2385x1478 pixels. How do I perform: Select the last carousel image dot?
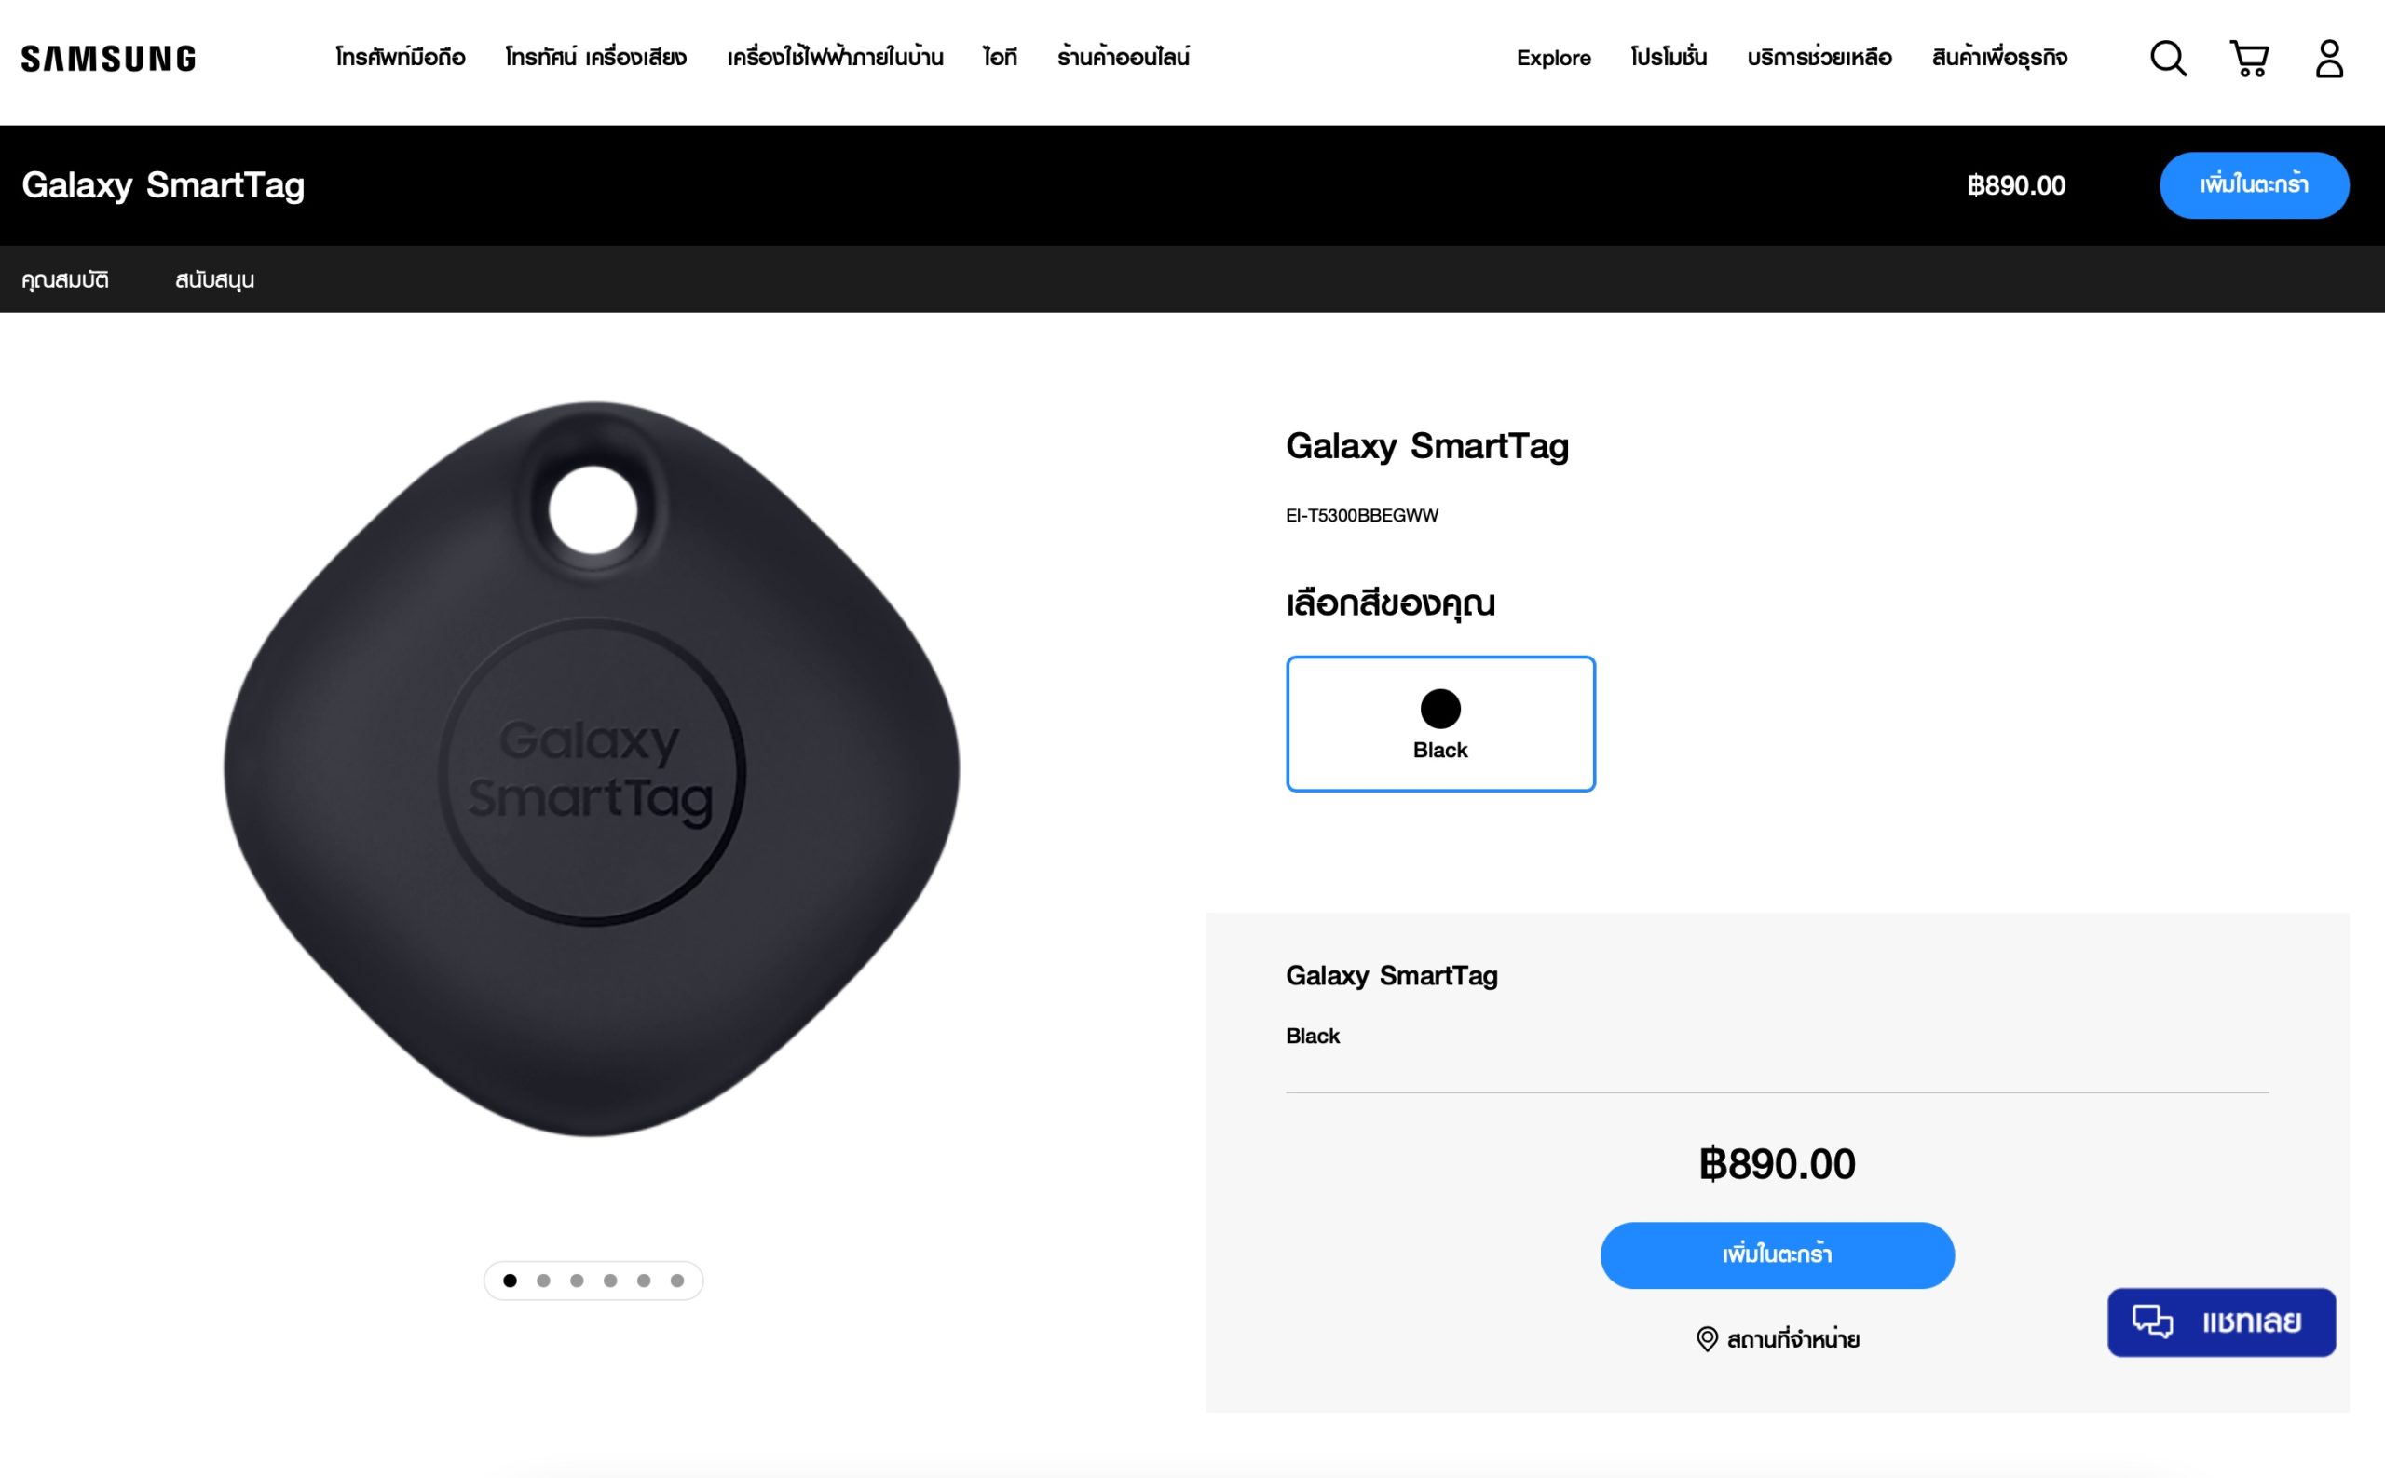coord(676,1281)
